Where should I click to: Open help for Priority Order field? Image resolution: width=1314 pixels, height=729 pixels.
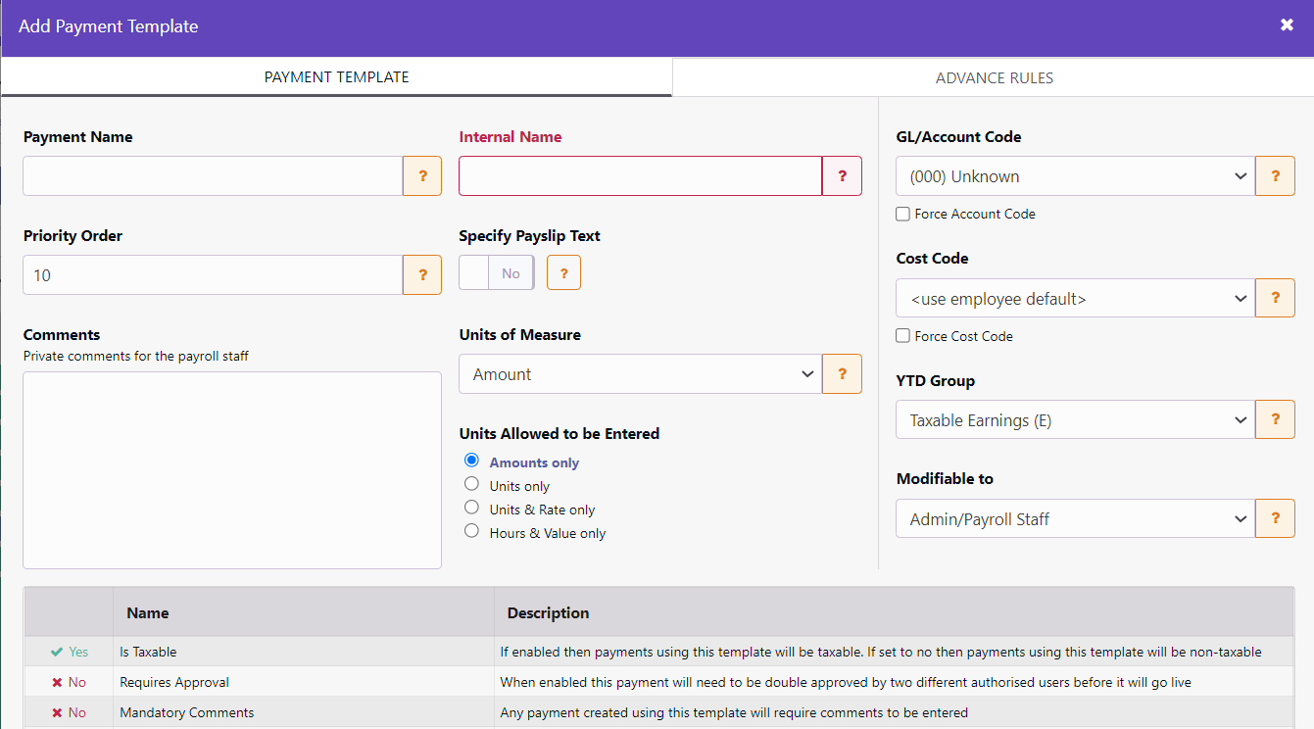tap(422, 275)
